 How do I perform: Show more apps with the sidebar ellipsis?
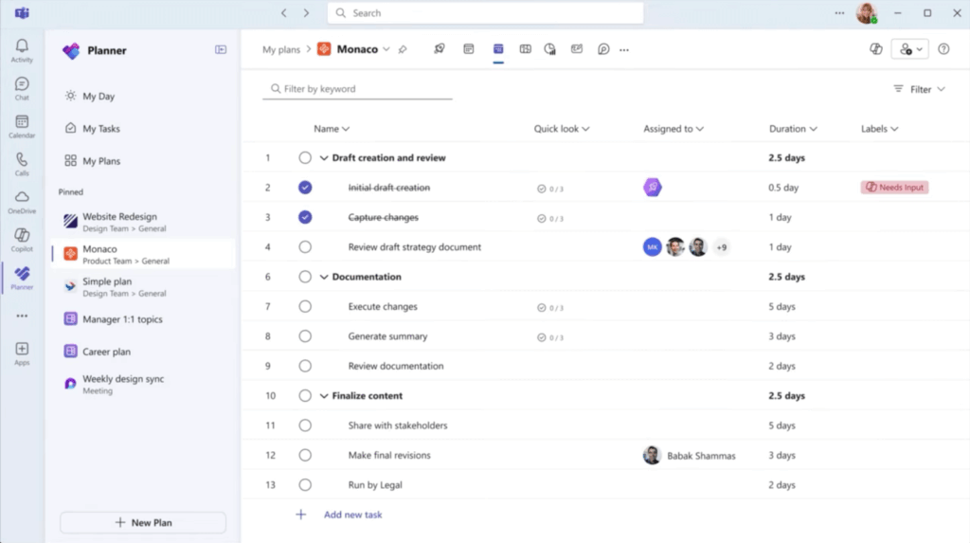22,316
